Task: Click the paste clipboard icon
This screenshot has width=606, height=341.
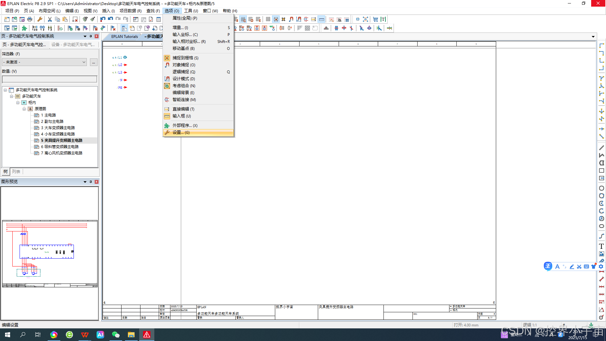Action: pyautogui.click(x=65, y=20)
